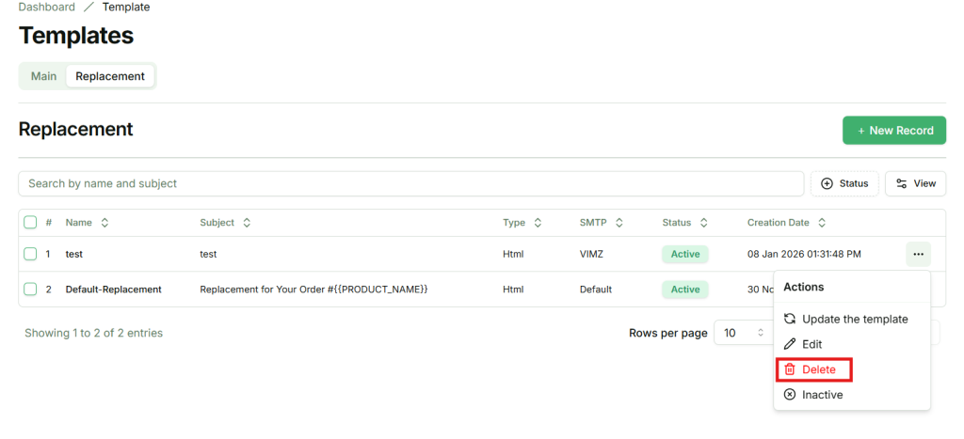Screen dimensions: 964x439
Task: Select the Default-Replacement row checkbox
Action: [30, 289]
